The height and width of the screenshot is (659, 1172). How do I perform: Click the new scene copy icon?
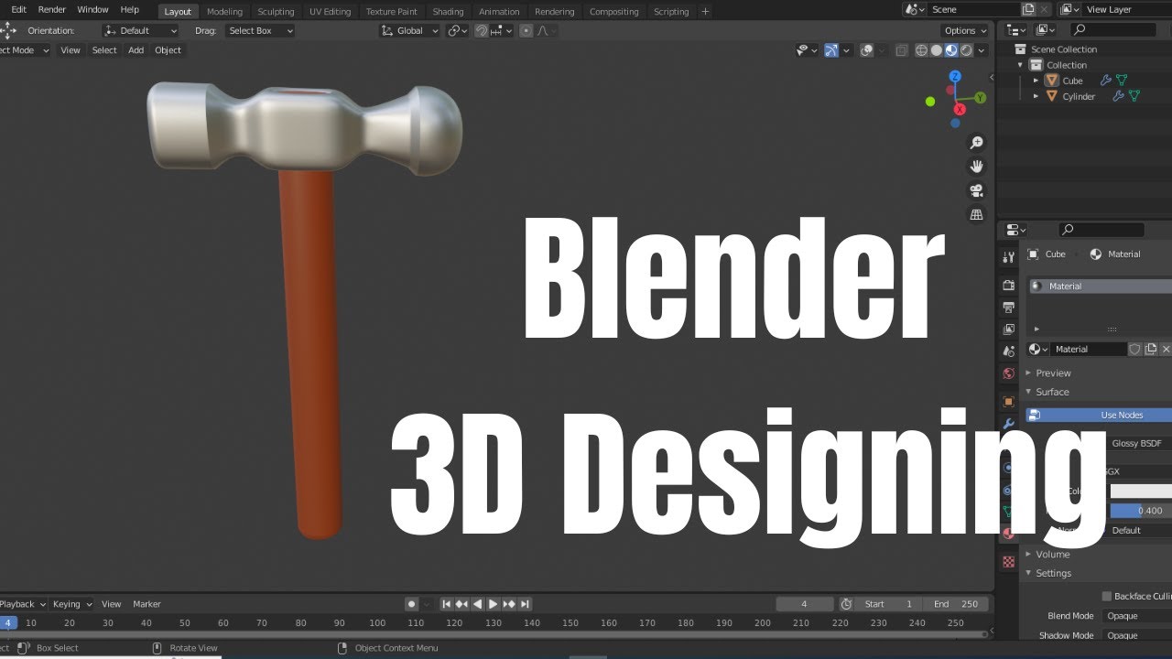[1028, 9]
